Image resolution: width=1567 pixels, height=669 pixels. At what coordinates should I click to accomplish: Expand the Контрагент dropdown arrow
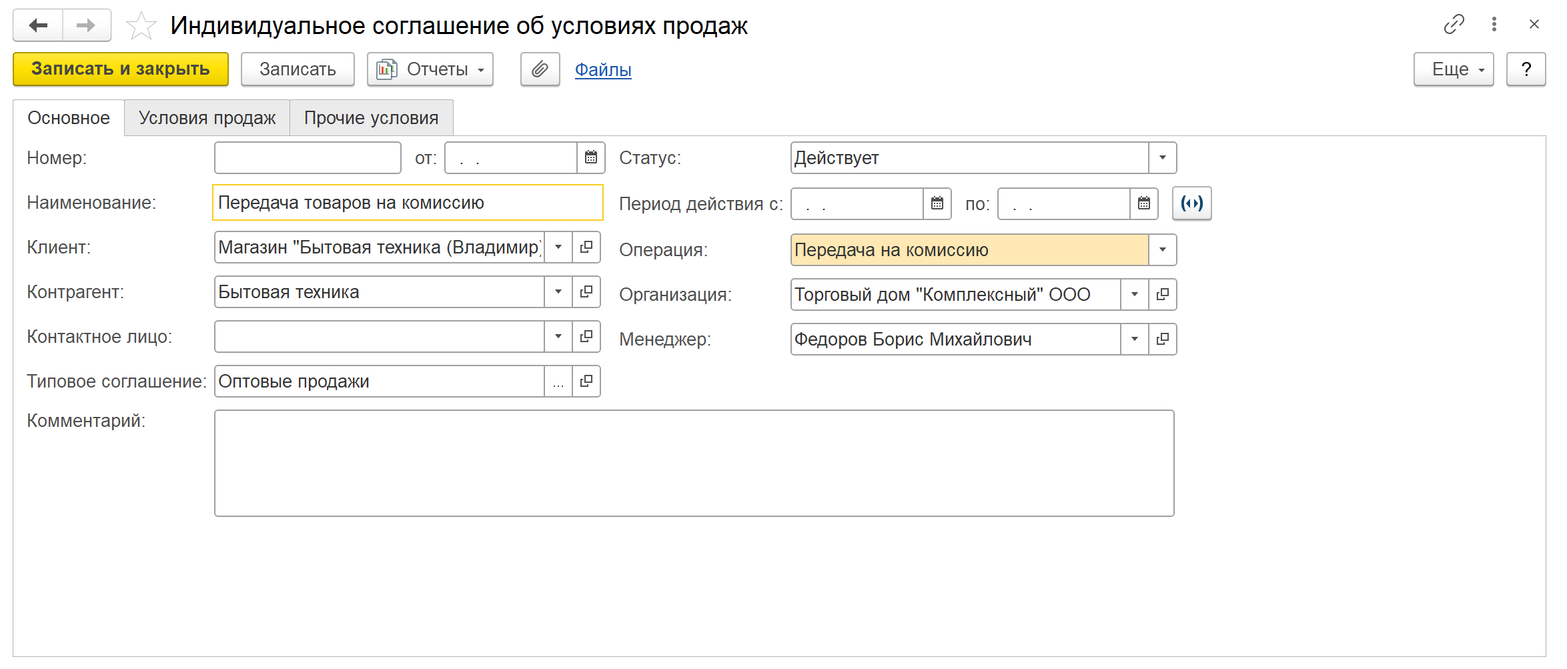[558, 292]
